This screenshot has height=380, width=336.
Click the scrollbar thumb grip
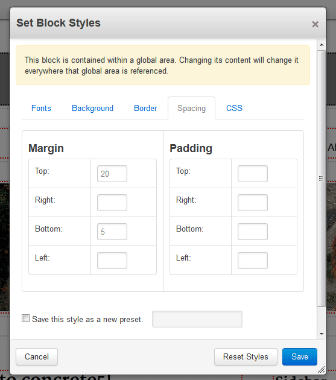(321, 179)
